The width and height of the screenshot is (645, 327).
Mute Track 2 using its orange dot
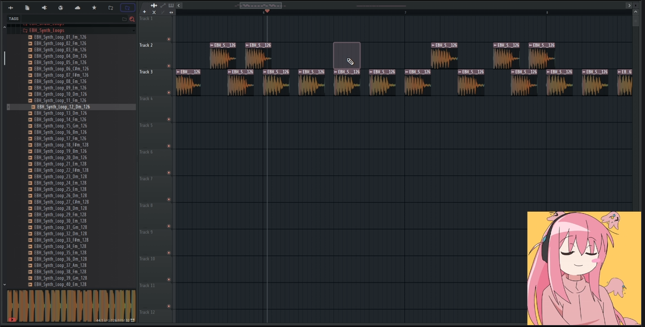click(169, 66)
